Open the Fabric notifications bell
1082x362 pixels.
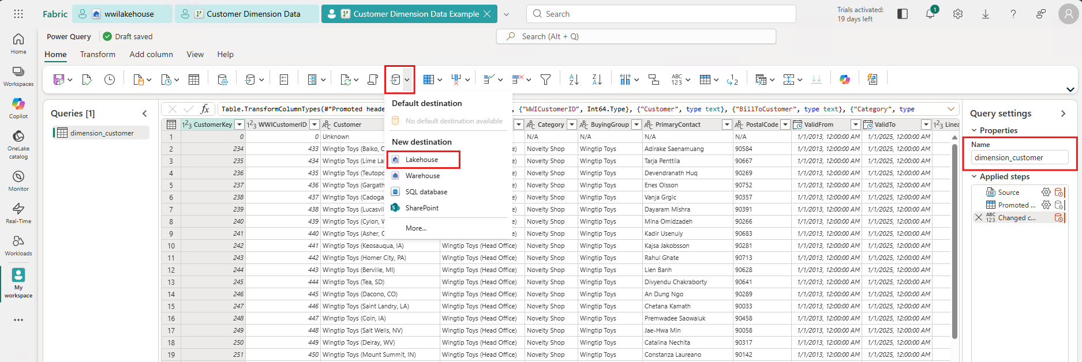[x=930, y=14]
